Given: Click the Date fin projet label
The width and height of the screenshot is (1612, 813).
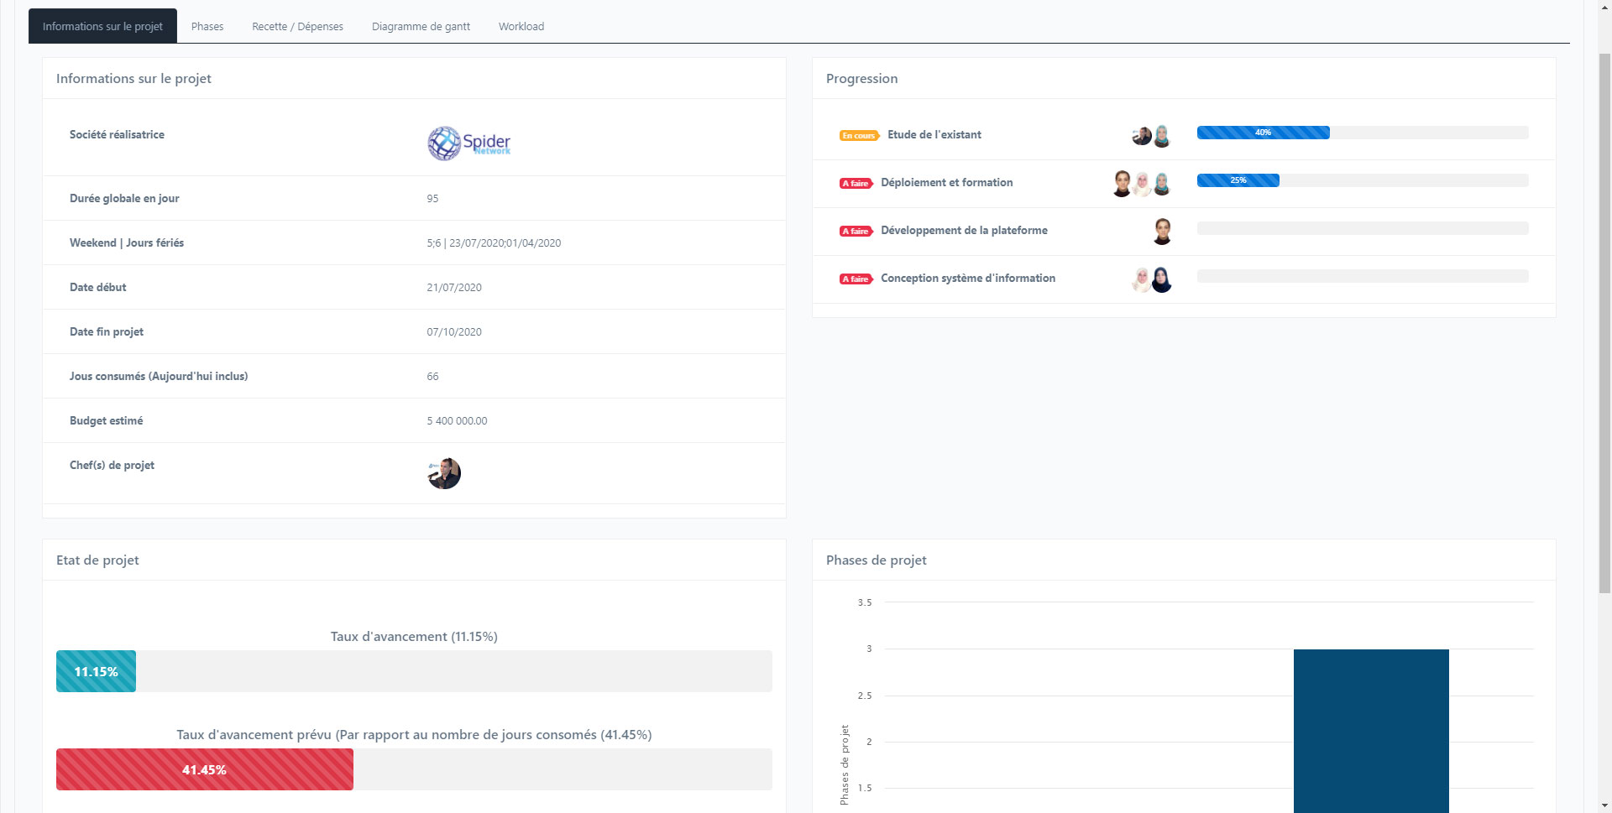Looking at the screenshot, I should pyautogui.click(x=107, y=331).
